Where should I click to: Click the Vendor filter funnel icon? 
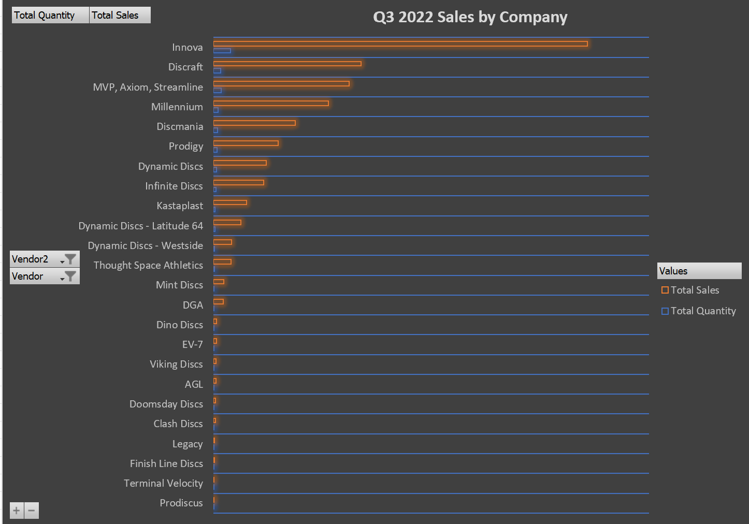point(70,276)
